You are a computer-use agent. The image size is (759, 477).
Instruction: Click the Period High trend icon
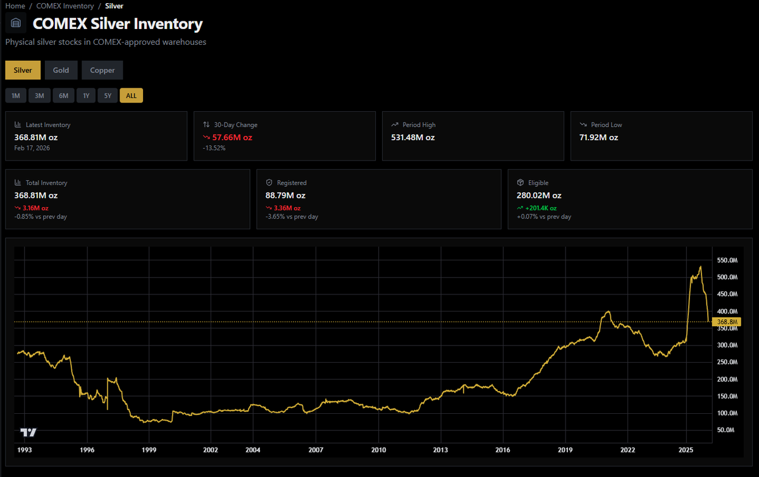point(393,124)
